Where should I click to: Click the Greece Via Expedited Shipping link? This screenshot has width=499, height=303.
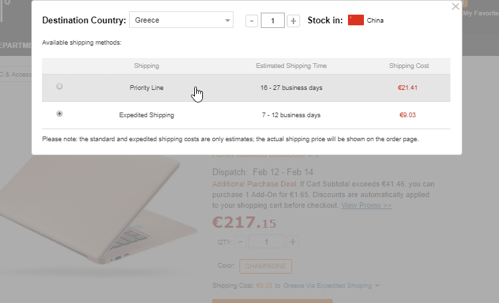(327, 286)
